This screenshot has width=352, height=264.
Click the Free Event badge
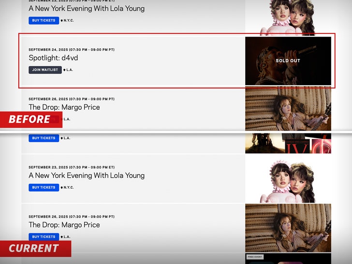(x=255, y=257)
